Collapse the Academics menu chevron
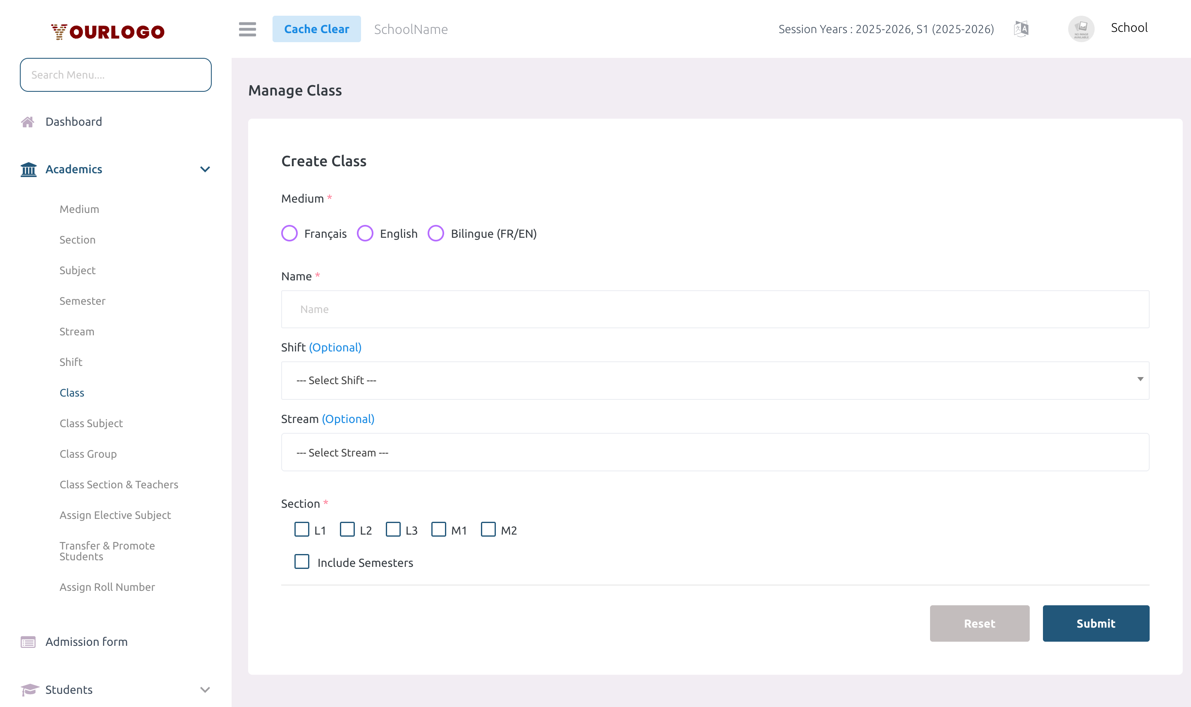The height and width of the screenshot is (707, 1191). pyautogui.click(x=205, y=170)
